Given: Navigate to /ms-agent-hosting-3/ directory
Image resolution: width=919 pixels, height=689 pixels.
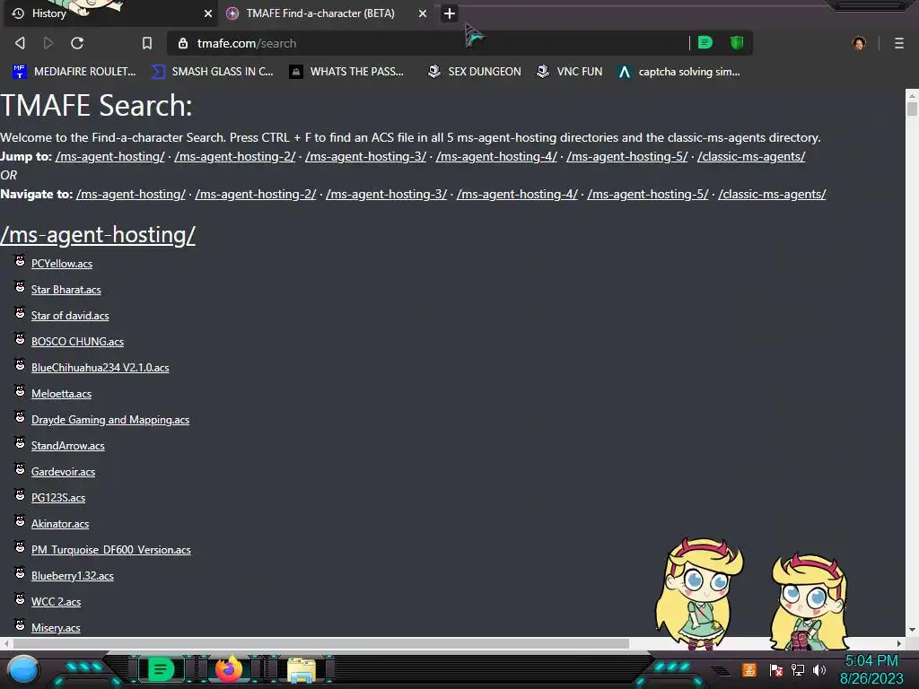Looking at the screenshot, I should [x=386, y=194].
